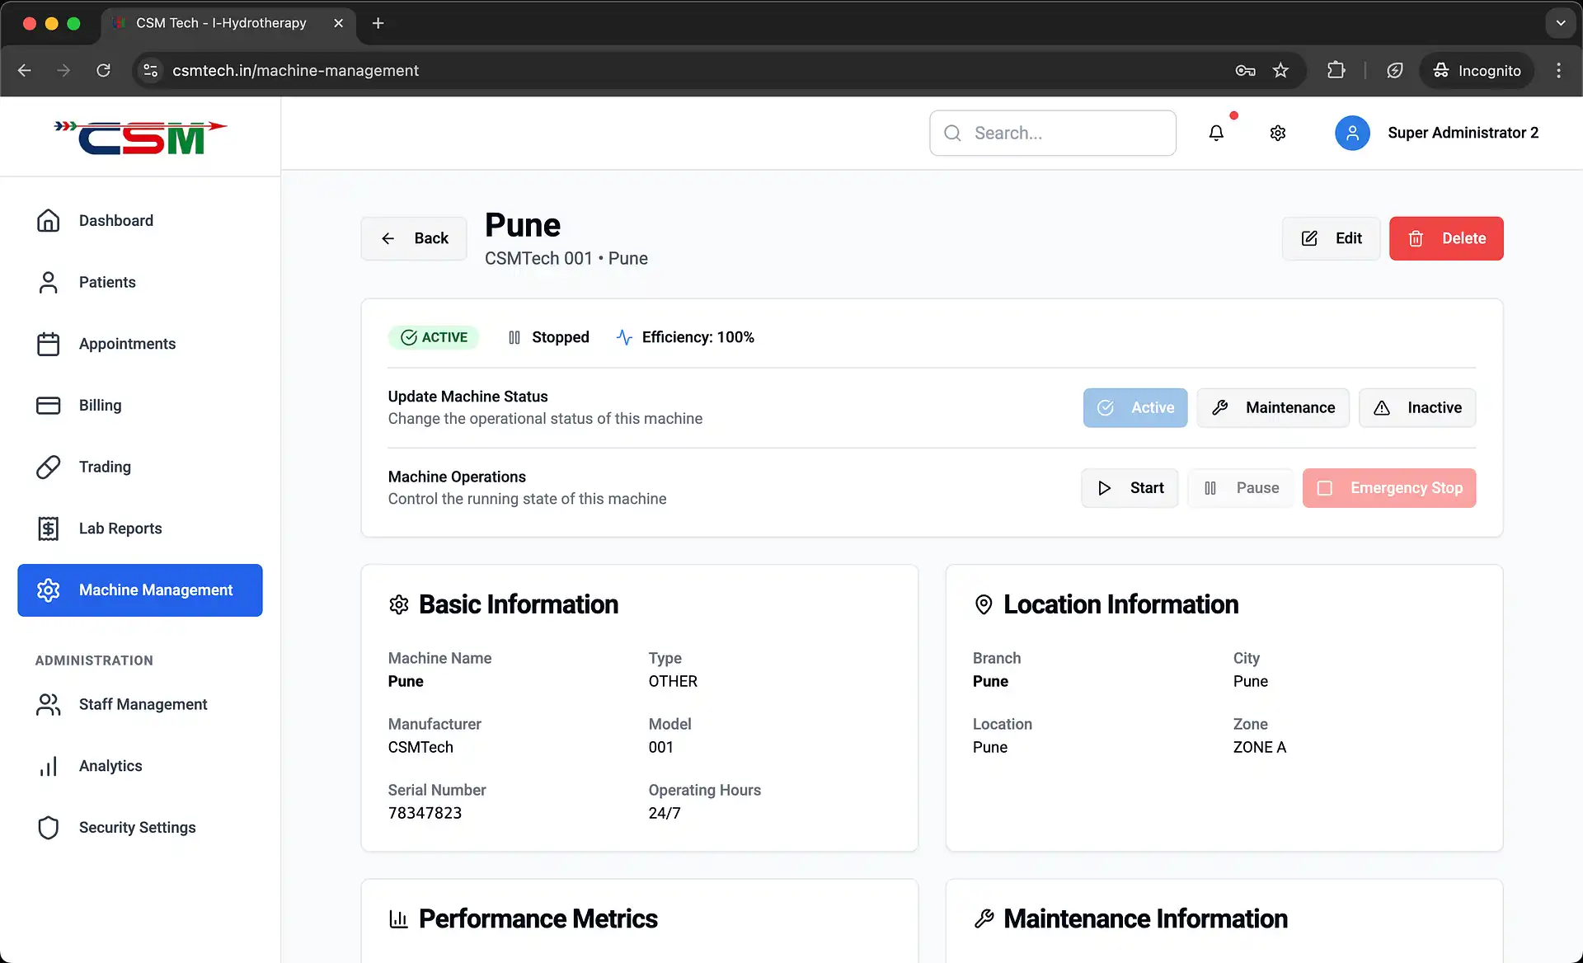Click the address bar URL
1583x963 pixels.
(295, 70)
